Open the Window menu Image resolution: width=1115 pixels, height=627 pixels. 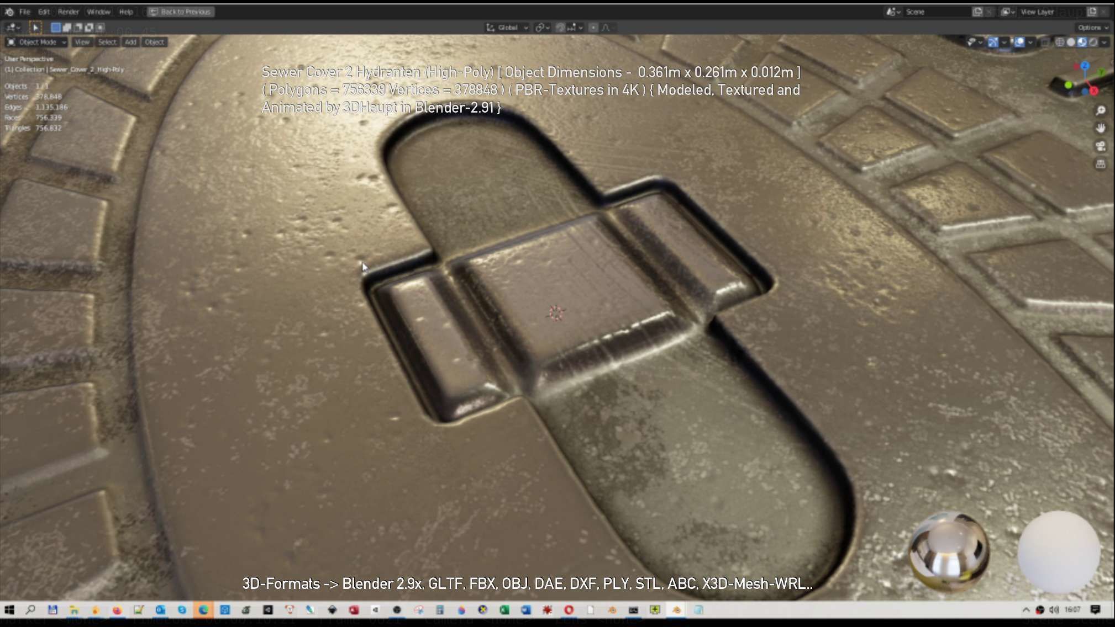(99, 12)
